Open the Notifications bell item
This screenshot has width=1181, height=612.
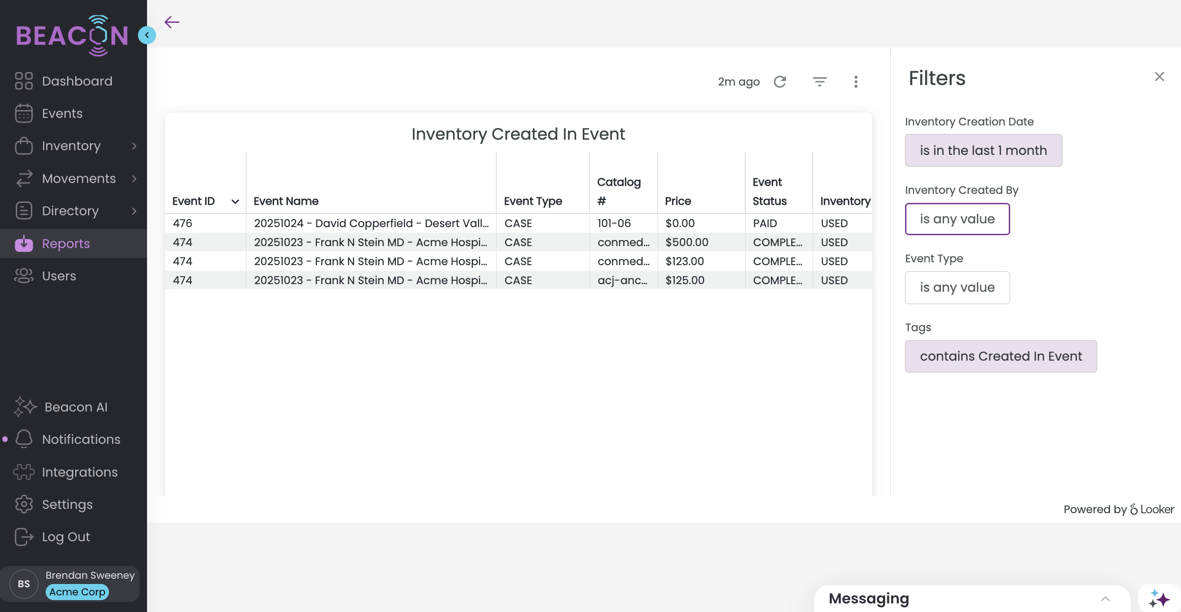click(81, 440)
